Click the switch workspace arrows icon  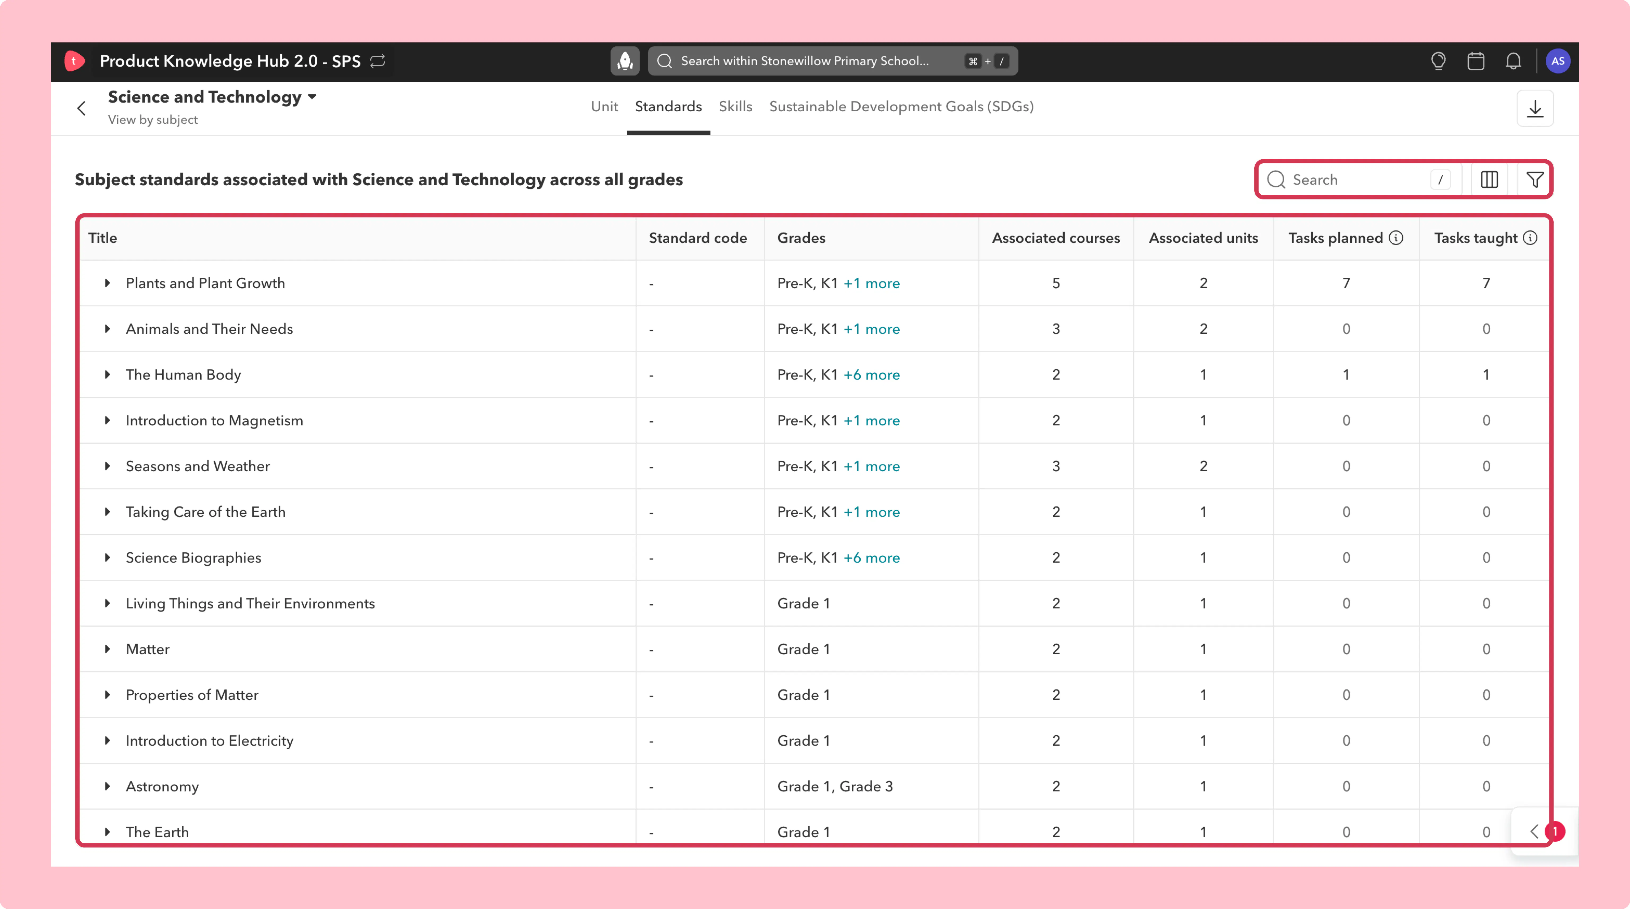pyautogui.click(x=378, y=61)
